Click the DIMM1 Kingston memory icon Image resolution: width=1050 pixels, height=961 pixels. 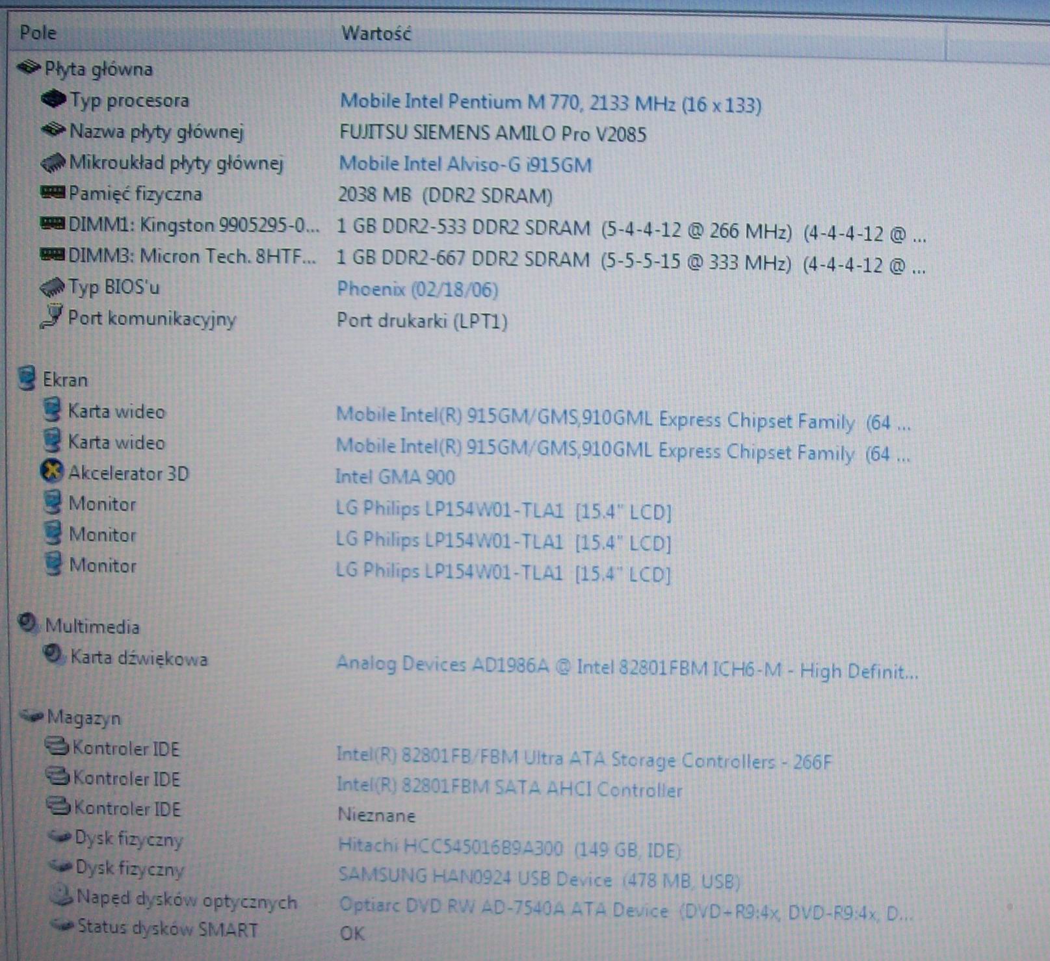52,224
